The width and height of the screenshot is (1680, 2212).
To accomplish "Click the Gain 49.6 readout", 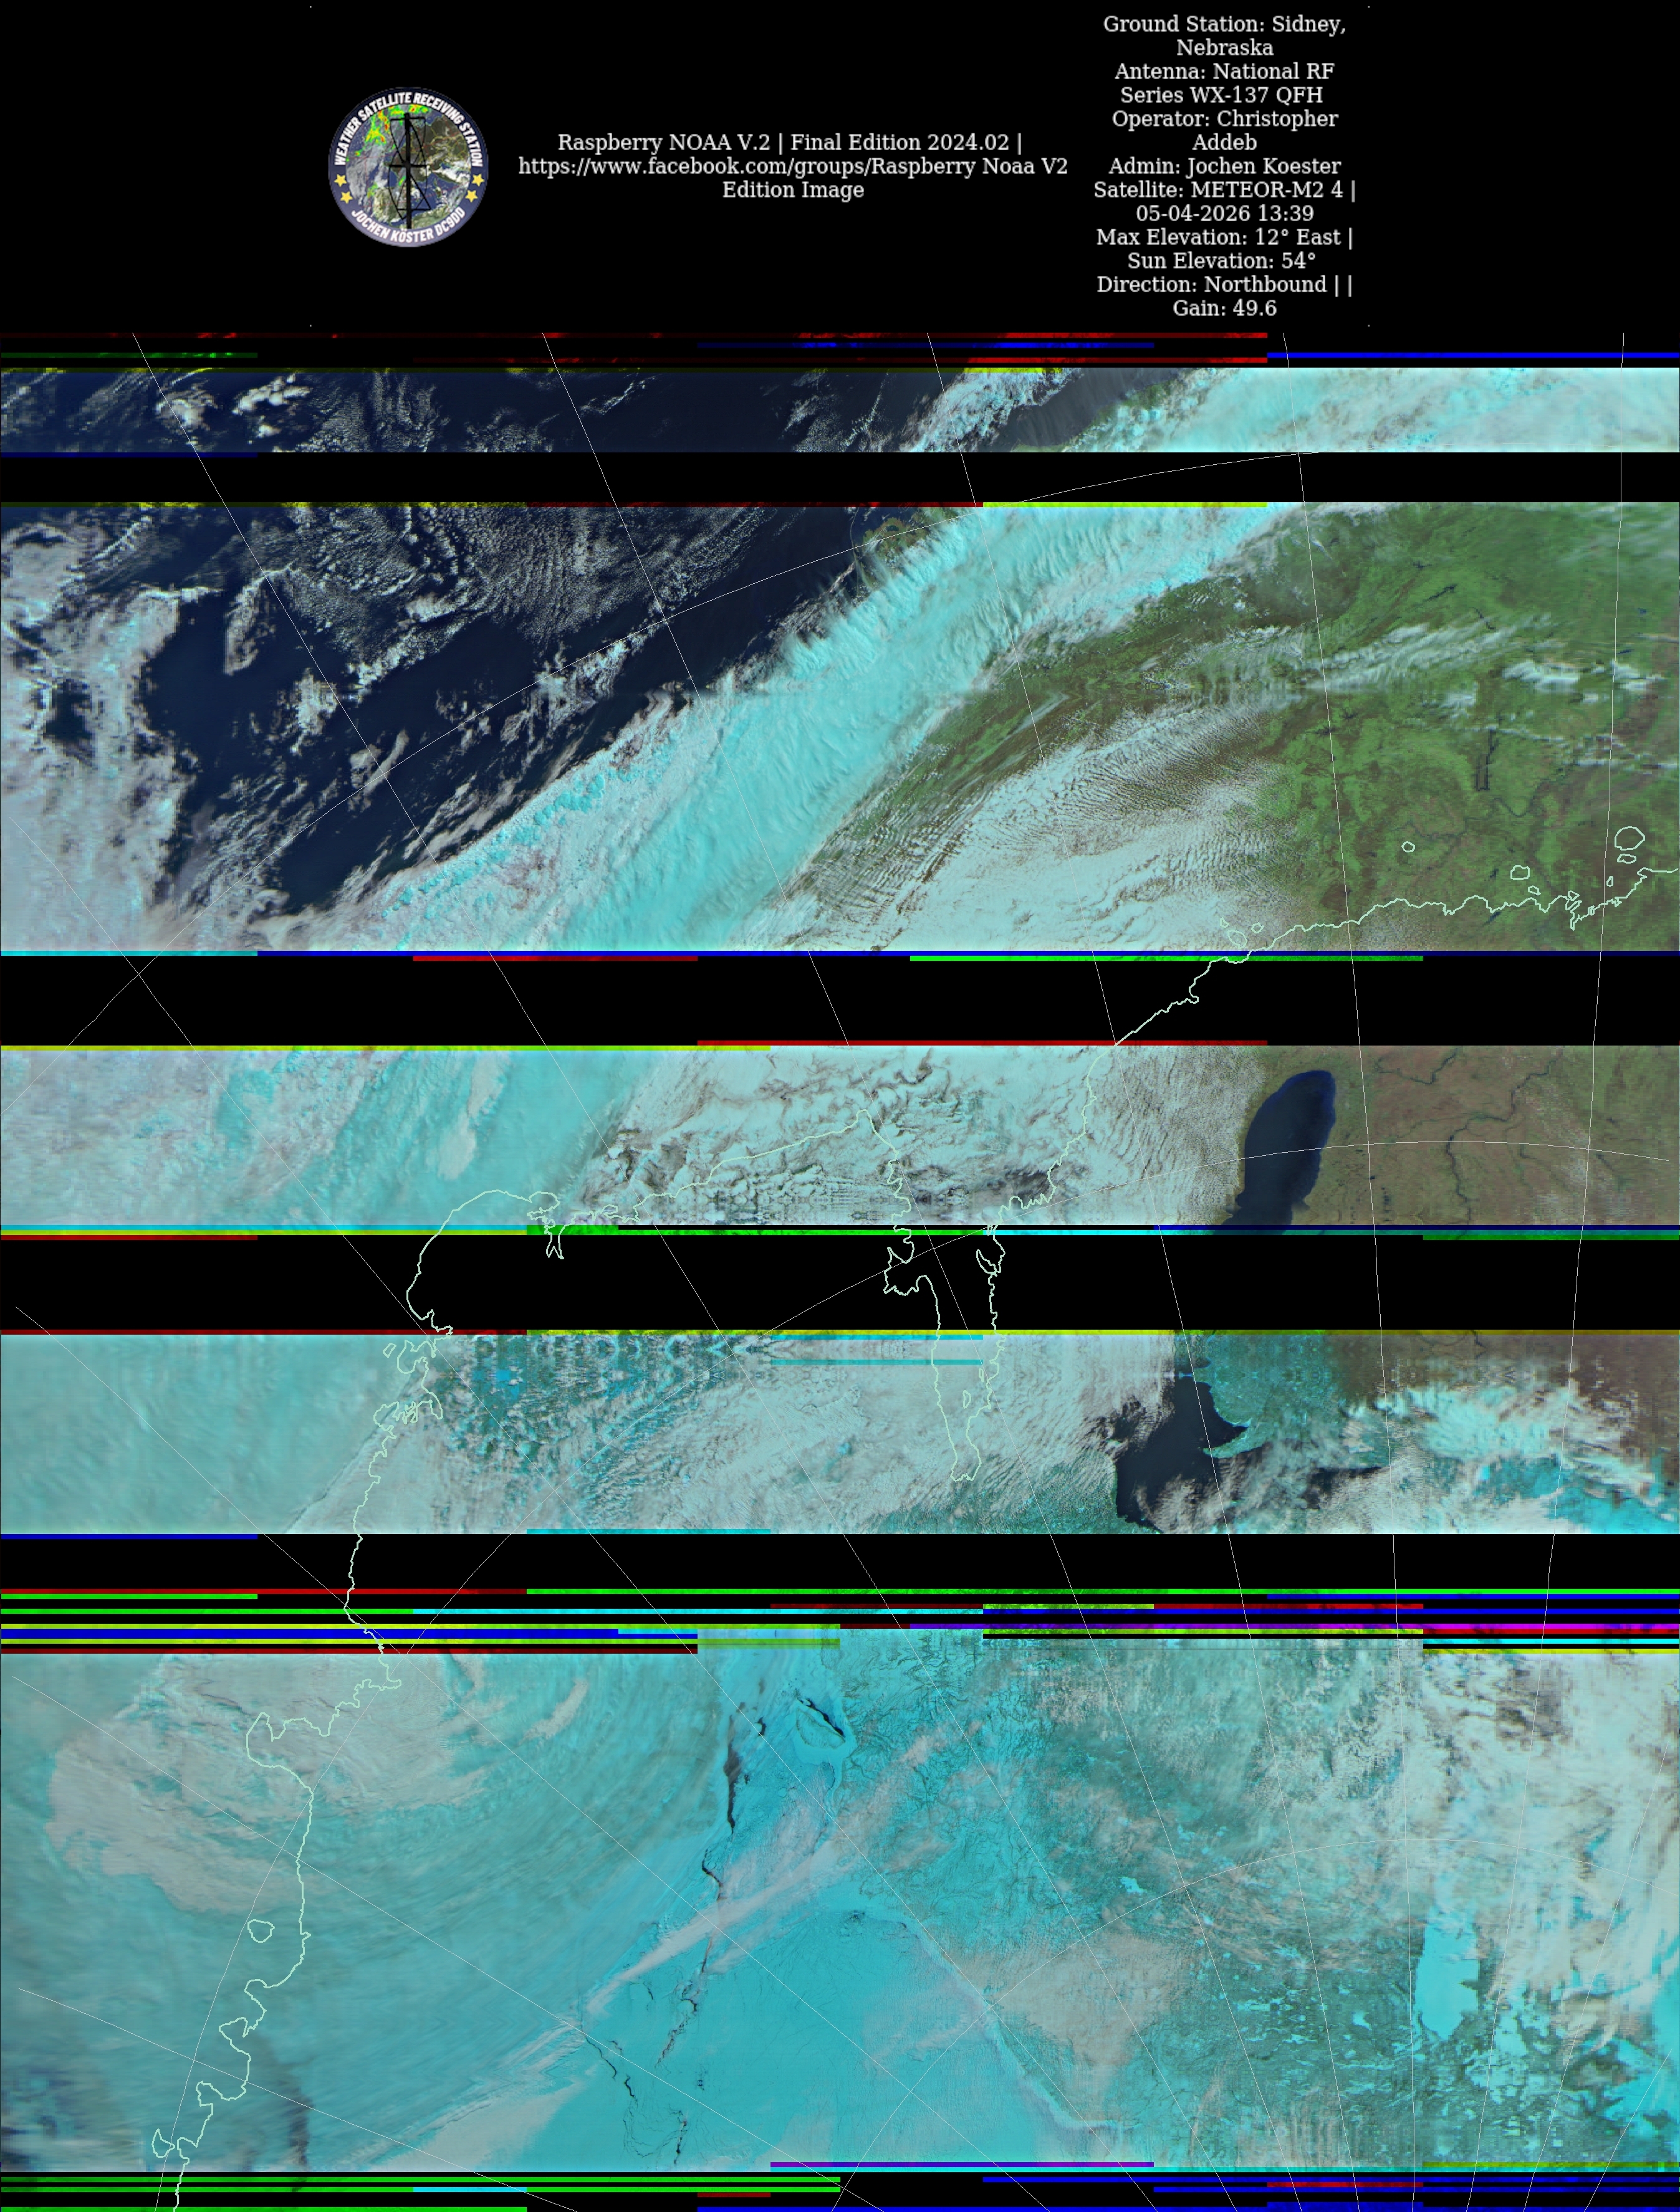I will tap(1224, 308).
